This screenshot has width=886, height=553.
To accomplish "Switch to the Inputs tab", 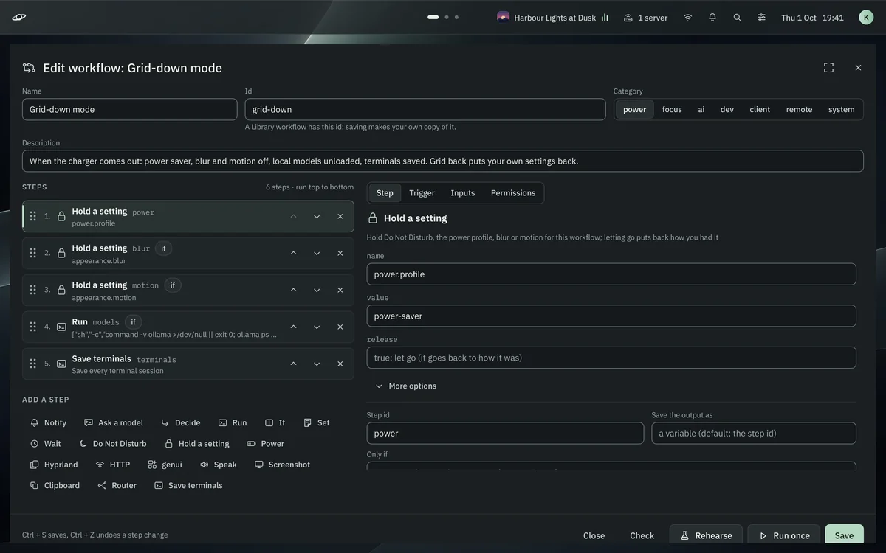I will coord(463,193).
